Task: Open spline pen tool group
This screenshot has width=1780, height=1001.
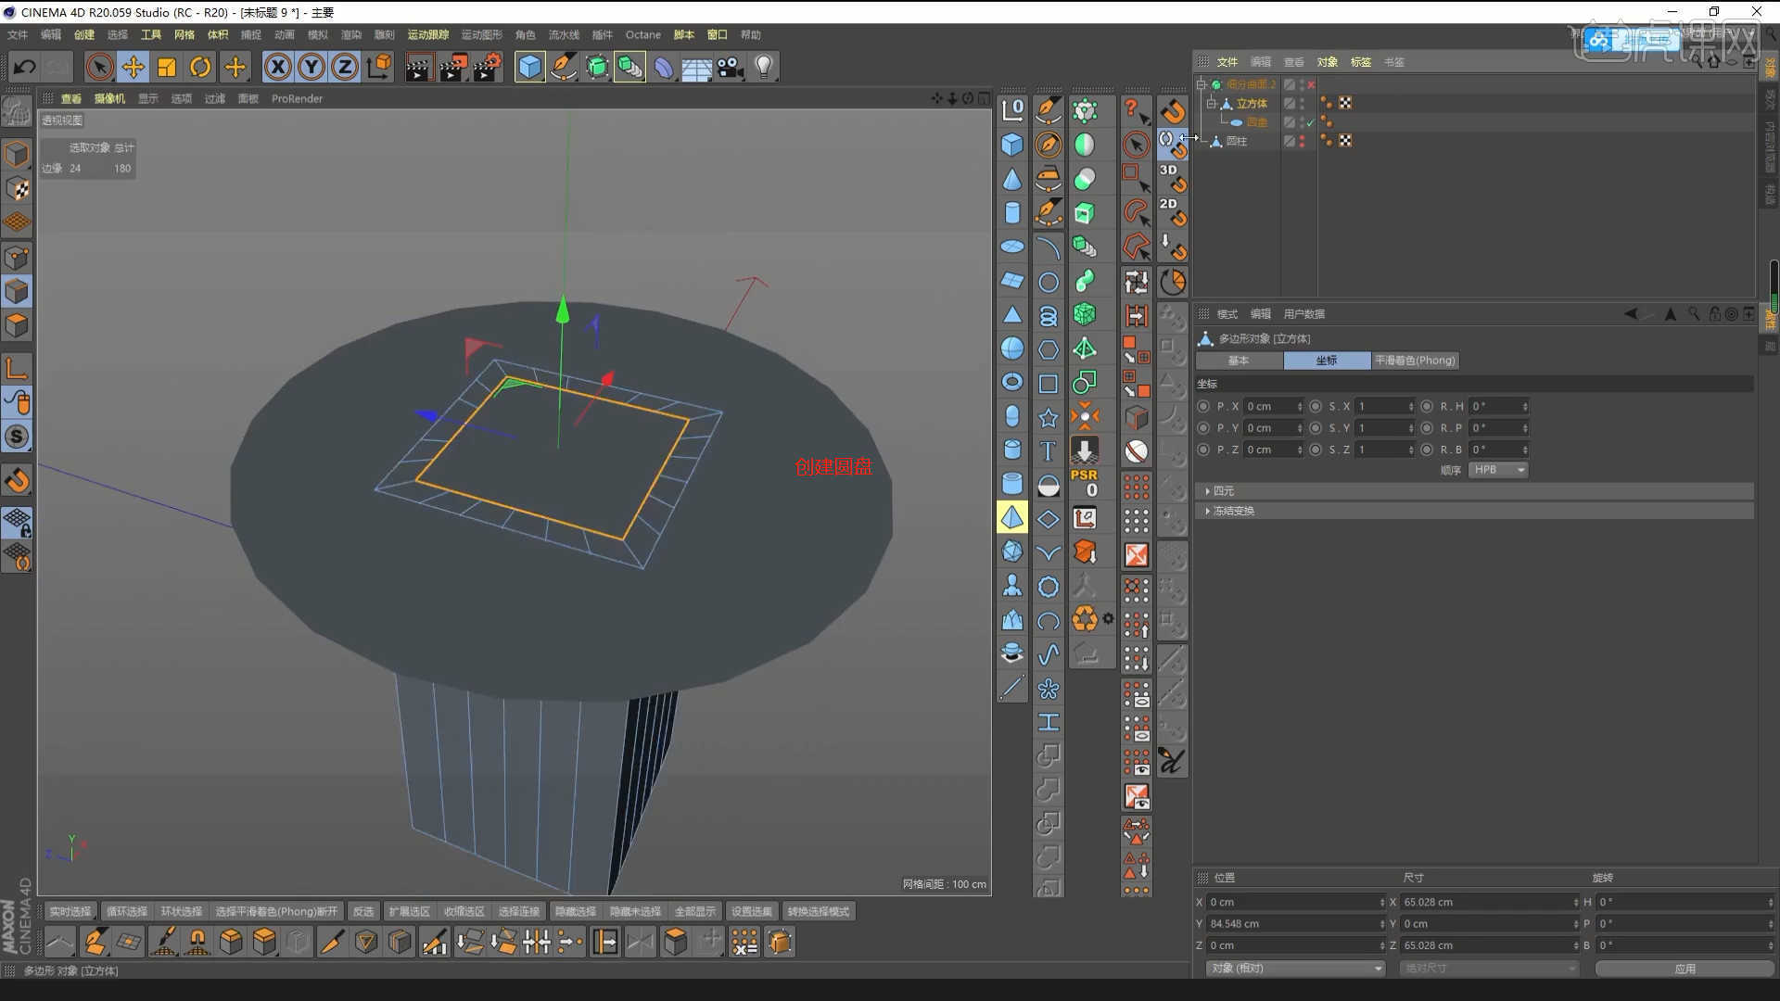Action: (x=563, y=67)
